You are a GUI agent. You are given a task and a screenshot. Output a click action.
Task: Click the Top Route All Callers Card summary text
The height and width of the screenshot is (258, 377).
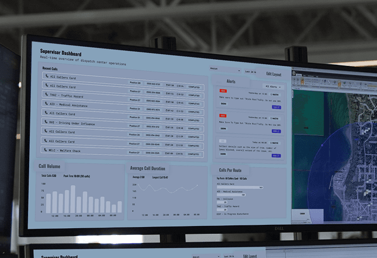click(232, 179)
